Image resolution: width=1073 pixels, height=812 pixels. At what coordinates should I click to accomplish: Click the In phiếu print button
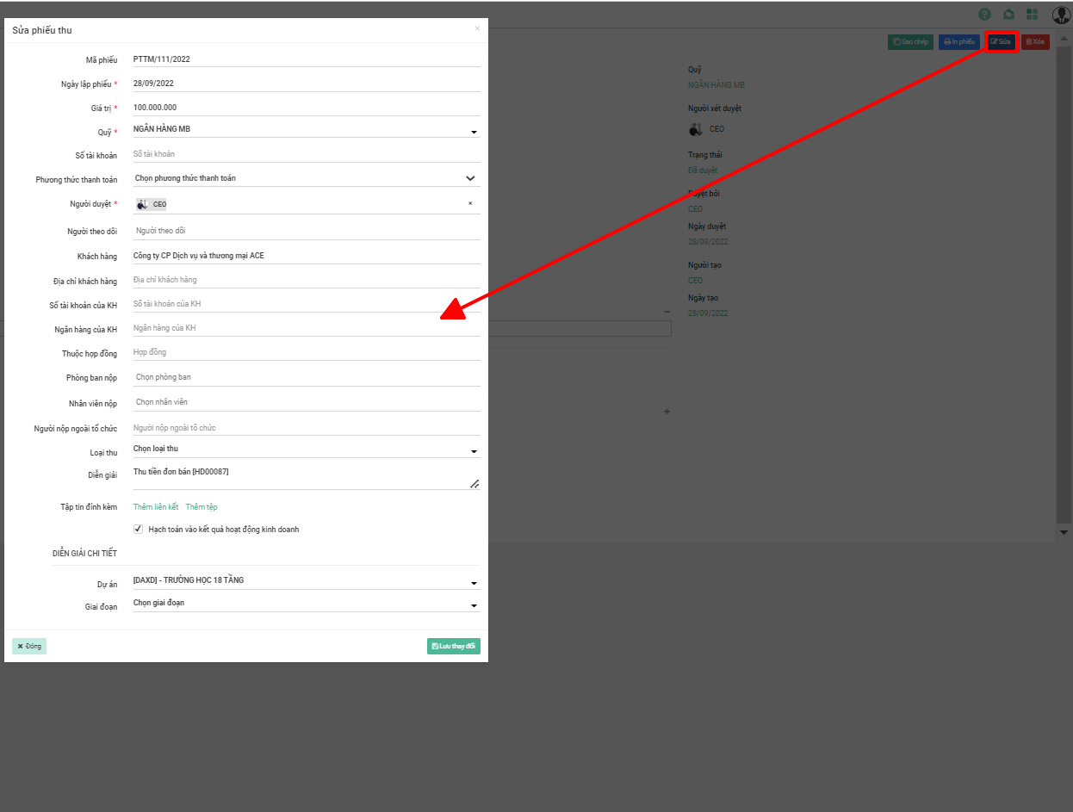[958, 41]
